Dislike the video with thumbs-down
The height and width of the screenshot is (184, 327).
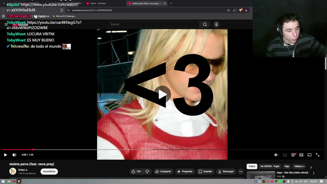pos(147,171)
